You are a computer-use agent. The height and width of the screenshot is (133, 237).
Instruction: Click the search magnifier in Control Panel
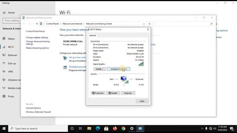211,24
